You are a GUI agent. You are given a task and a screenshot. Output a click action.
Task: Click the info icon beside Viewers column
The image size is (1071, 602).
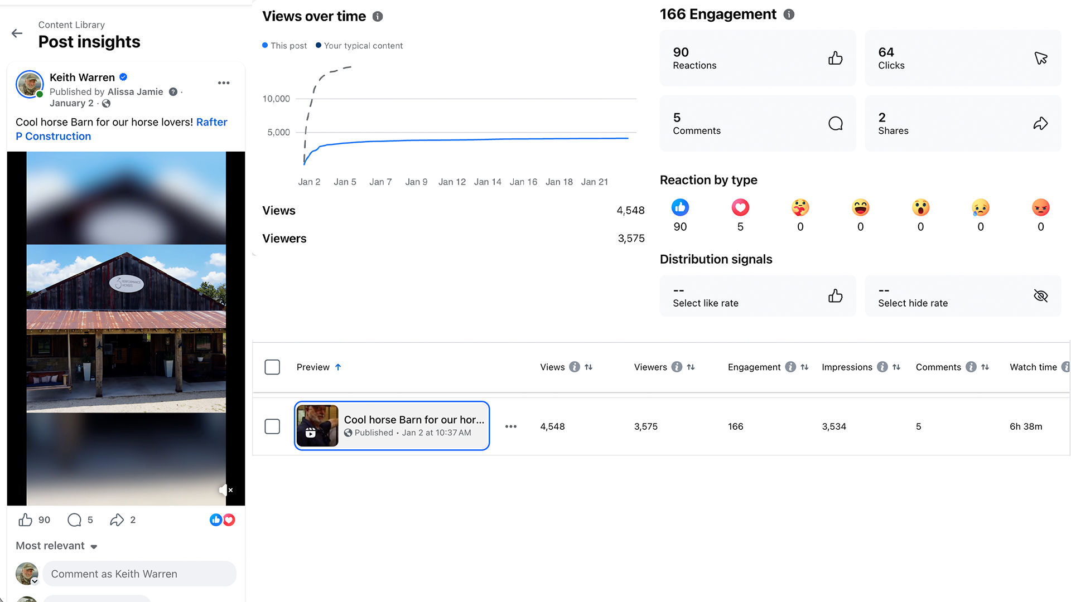(677, 367)
